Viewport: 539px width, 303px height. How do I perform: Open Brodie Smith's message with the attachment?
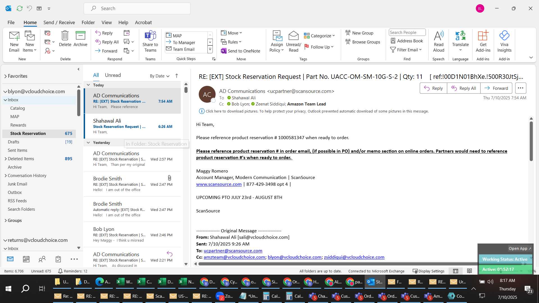[x=133, y=184]
